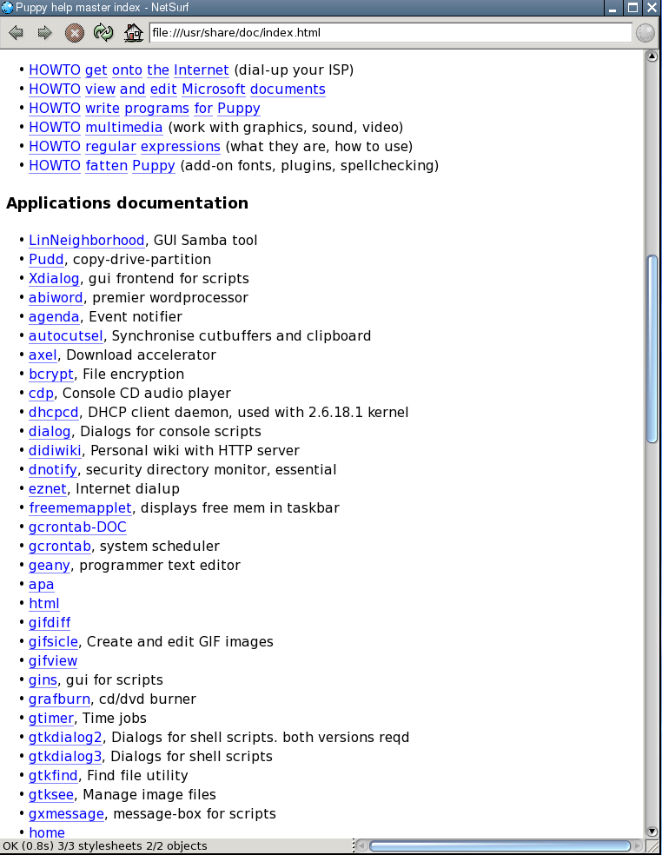Open the abiword documentation link
The width and height of the screenshot is (662, 855).
pos(56,298)
